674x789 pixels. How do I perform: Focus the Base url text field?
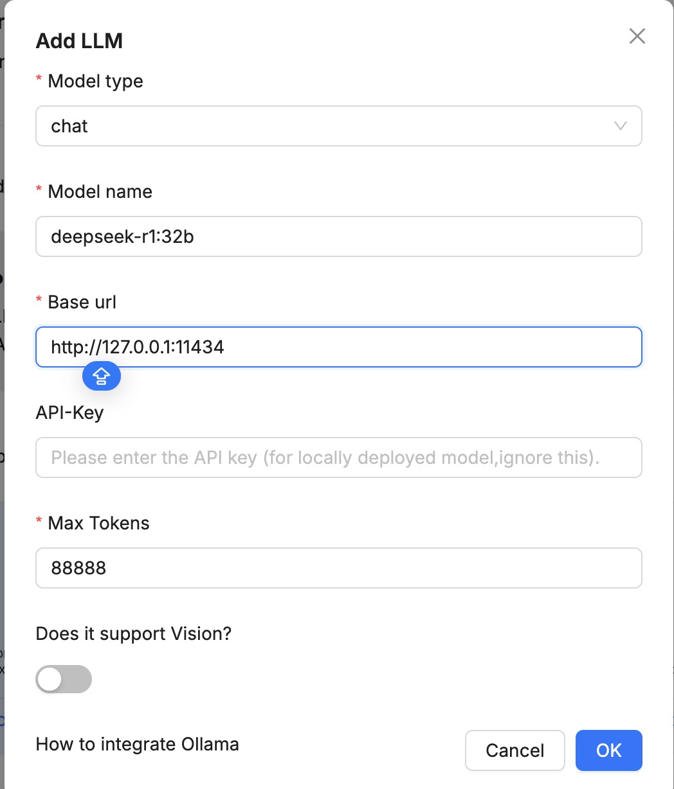coord(338,347)
